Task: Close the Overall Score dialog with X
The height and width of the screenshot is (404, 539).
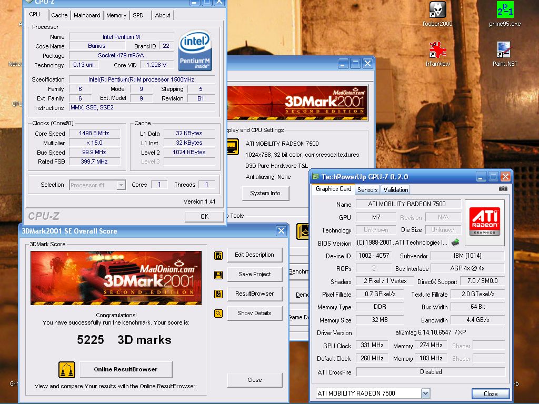Action: (281, 231)
